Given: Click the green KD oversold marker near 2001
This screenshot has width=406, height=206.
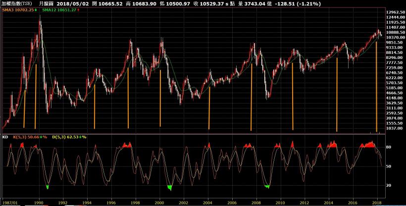Looking at the screenshot, I should [x=170, y=187].
